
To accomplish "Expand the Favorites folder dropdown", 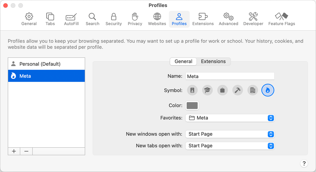I will 230,118.
